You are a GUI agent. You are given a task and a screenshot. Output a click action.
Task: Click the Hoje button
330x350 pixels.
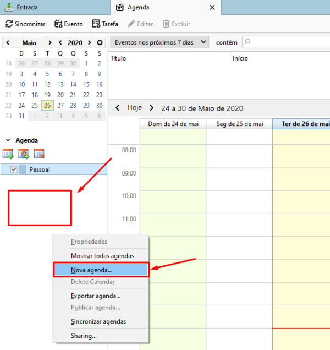pos(134,108)
